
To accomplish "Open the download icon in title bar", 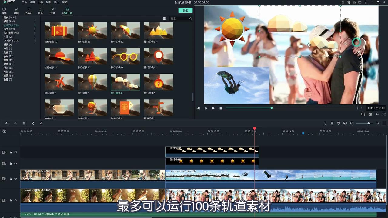I will click(x=365, y=2).
